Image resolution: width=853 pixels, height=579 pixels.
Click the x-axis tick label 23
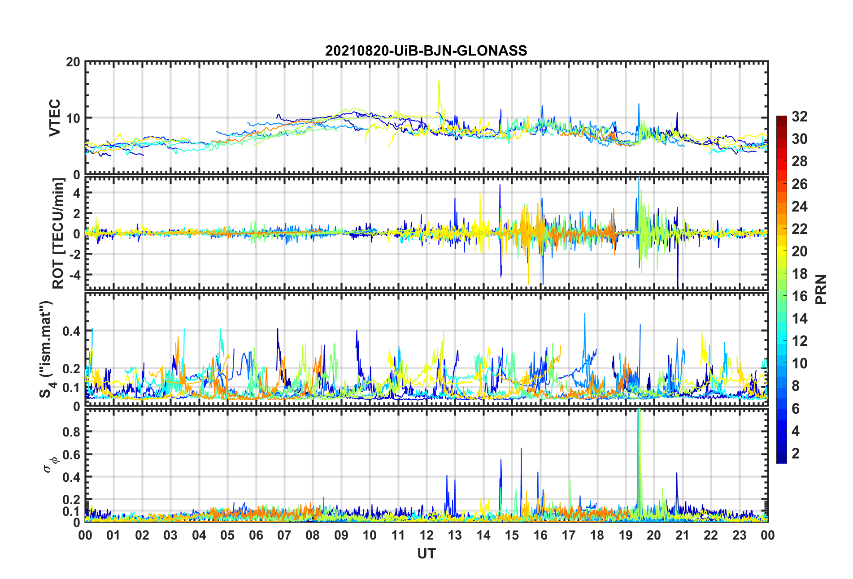coord(740,535)
